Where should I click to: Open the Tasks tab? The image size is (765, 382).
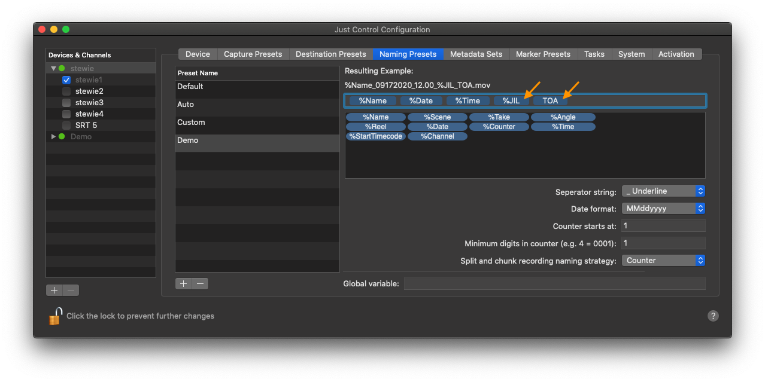pyautogui.click(x=594, y=54)
